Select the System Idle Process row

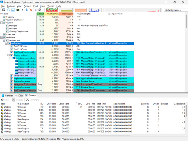pyautogui.click(x=67, y=20)
